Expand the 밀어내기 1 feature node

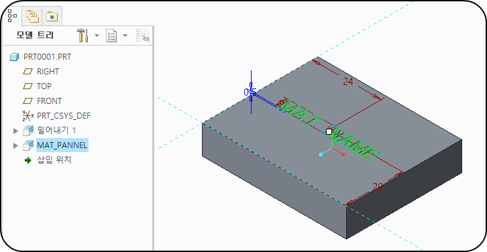coord(15,131)
